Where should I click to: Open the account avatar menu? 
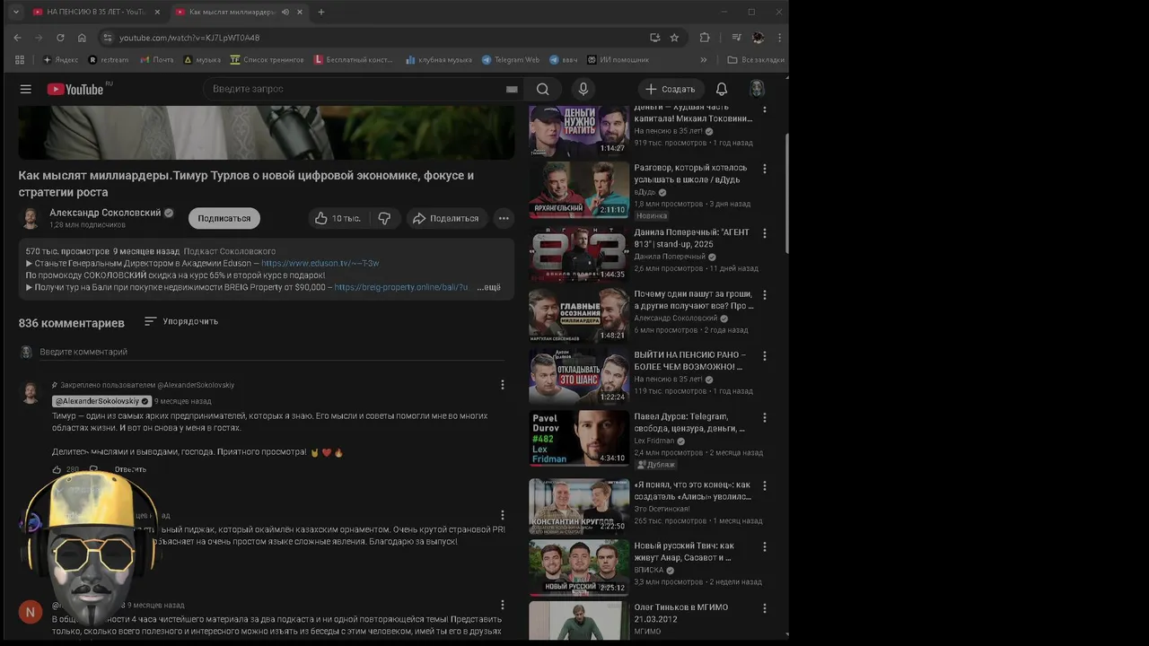757,88
